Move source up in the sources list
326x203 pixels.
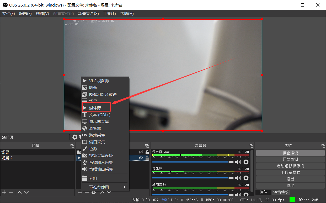coord(102,192)
